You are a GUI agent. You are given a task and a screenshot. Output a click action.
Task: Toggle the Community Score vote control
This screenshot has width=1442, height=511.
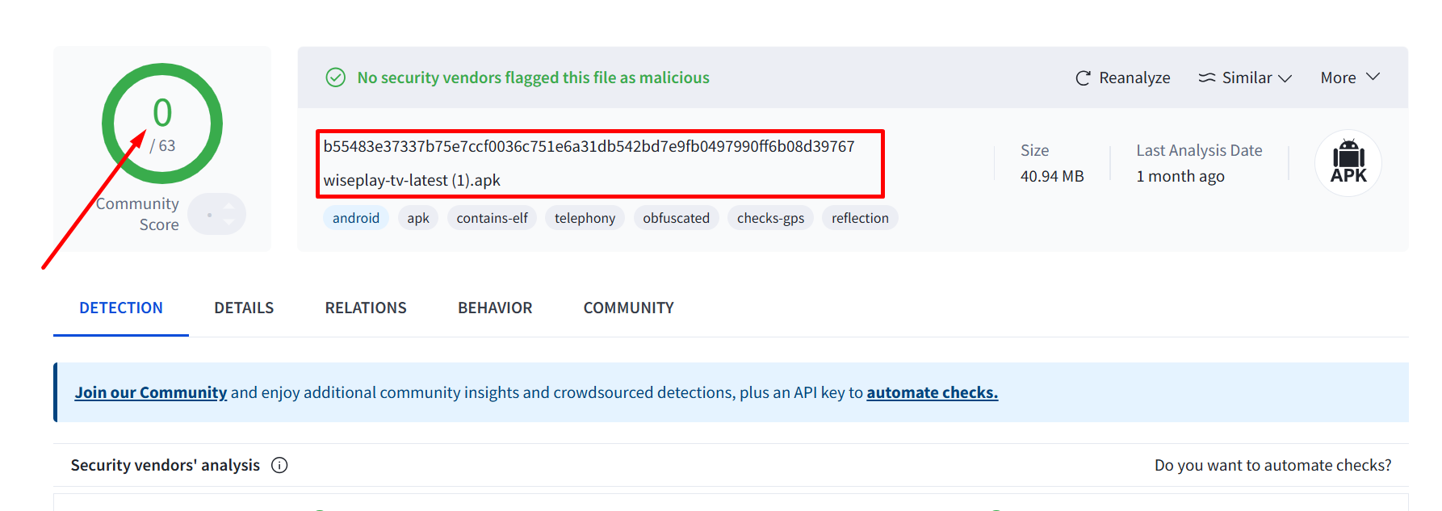click(x=217, y=214)
